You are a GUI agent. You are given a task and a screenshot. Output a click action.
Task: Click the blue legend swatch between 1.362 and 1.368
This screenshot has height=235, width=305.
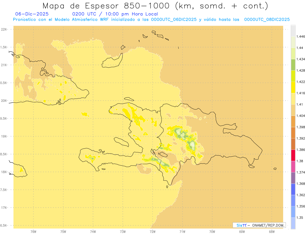coord(293,189)
